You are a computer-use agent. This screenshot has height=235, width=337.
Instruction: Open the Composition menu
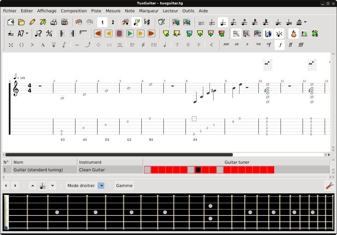point(74,11)
